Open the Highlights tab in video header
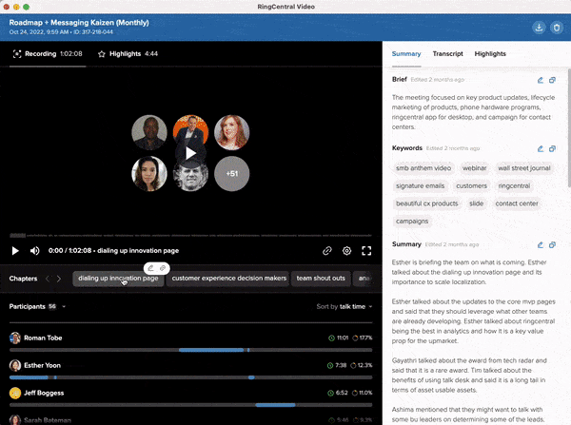571x425 pixels. pyautogui.click(x=128, y=54)
